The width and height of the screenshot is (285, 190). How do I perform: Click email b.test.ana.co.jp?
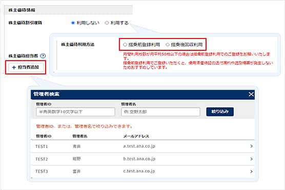139,159
